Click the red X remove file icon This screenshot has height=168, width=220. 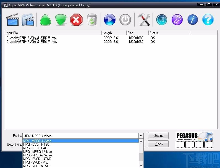point(76,20)
